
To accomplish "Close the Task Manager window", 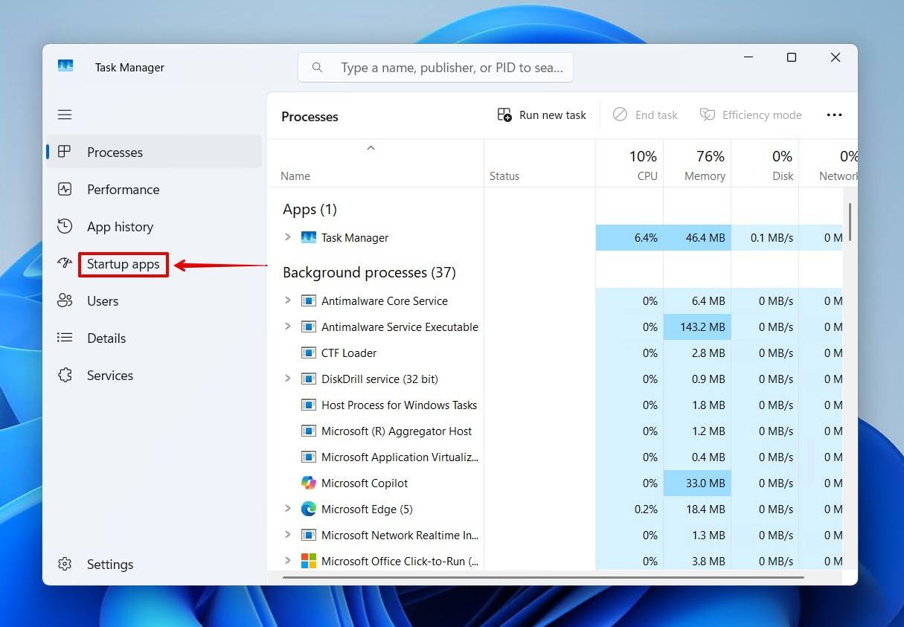I will pos(836,57).
